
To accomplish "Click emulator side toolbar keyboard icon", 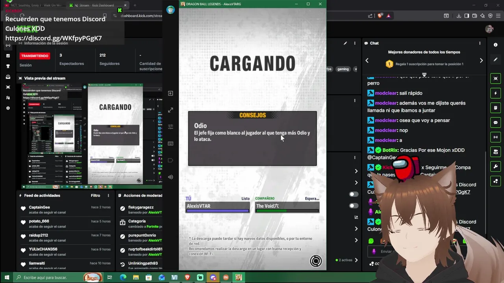I will (170, 143).
